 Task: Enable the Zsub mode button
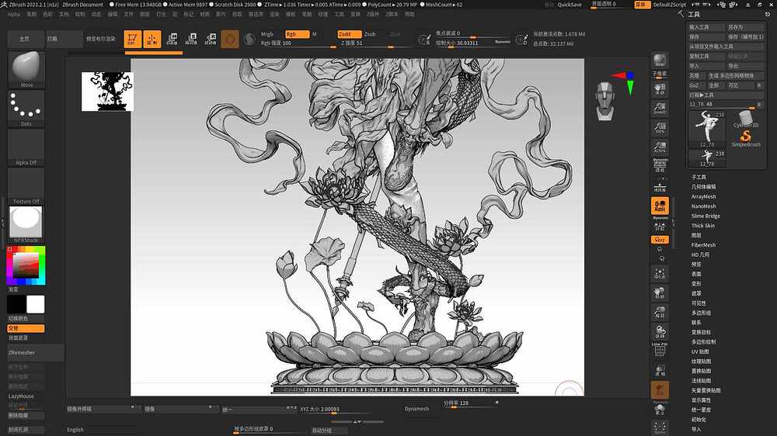coord(370,34)
